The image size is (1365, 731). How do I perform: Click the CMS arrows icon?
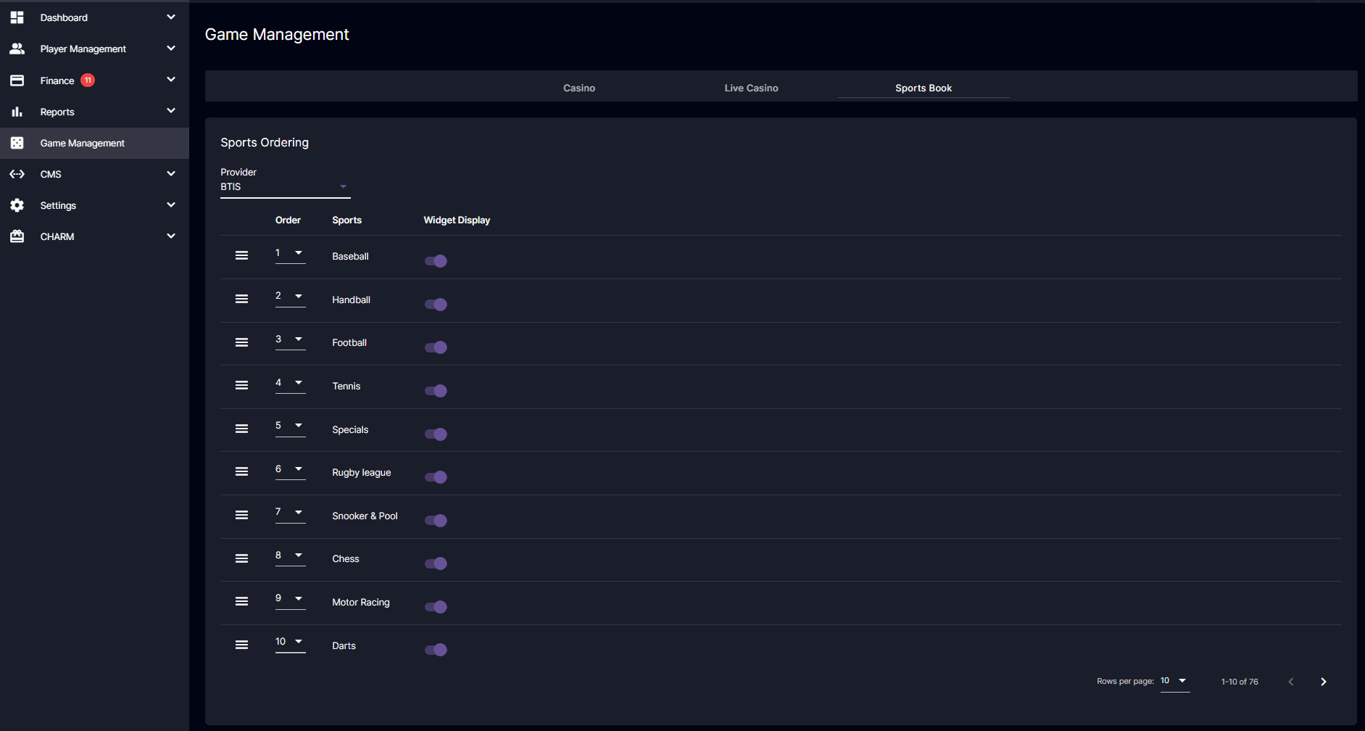[x=17, y=174]
